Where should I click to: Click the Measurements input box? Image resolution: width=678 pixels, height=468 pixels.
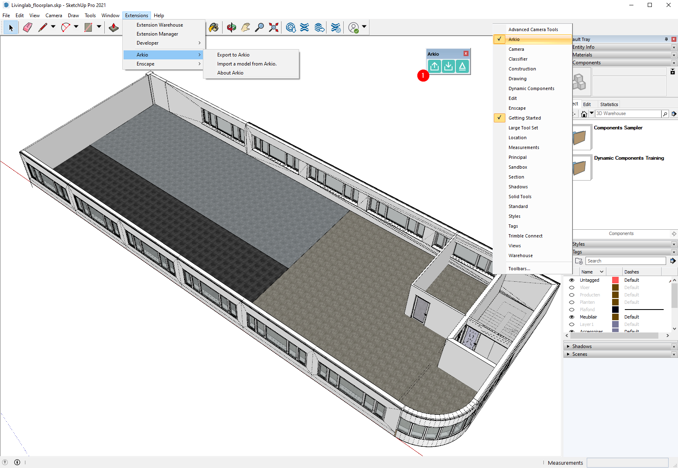(627, 463)
